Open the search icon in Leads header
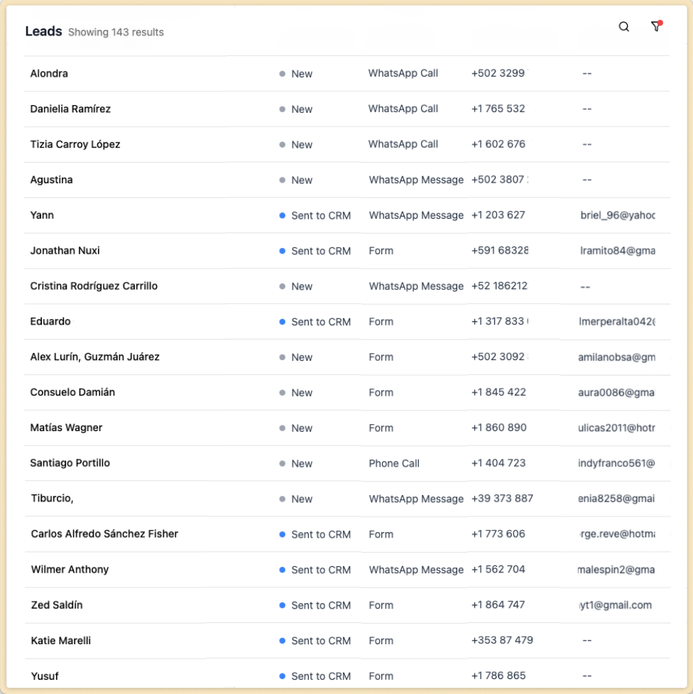 623,27
